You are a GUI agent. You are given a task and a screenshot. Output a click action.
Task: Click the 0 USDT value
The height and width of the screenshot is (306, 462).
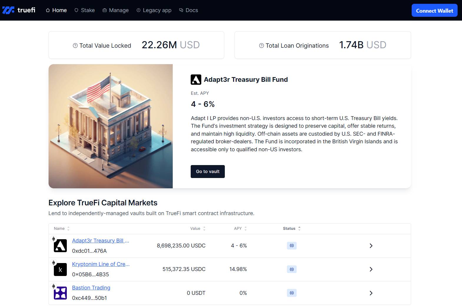coord(196,293)
